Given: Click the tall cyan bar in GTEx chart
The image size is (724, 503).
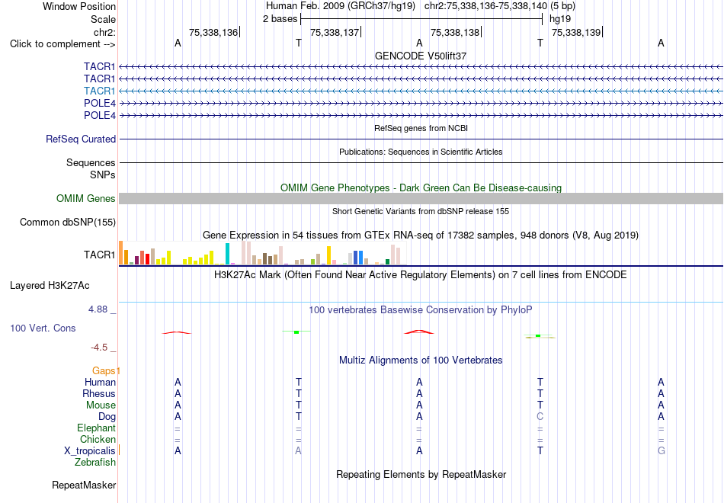Looking at the screenshot, I should (227, 254).
